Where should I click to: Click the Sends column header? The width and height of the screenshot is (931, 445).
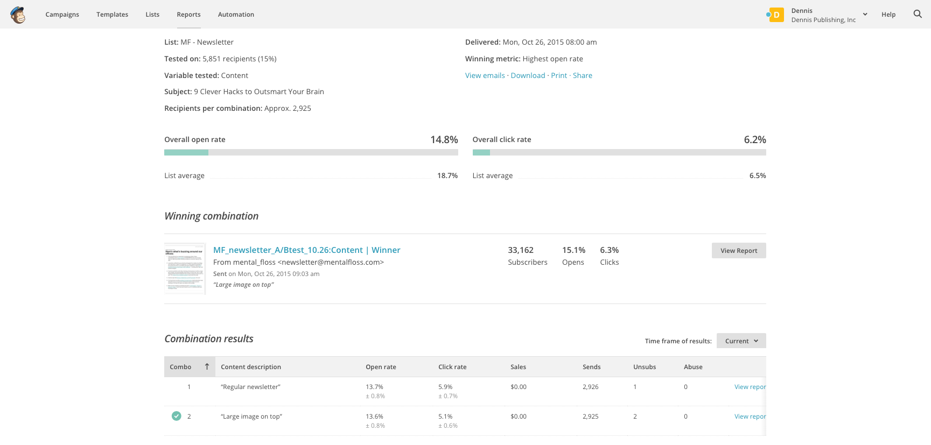[591, 367]
